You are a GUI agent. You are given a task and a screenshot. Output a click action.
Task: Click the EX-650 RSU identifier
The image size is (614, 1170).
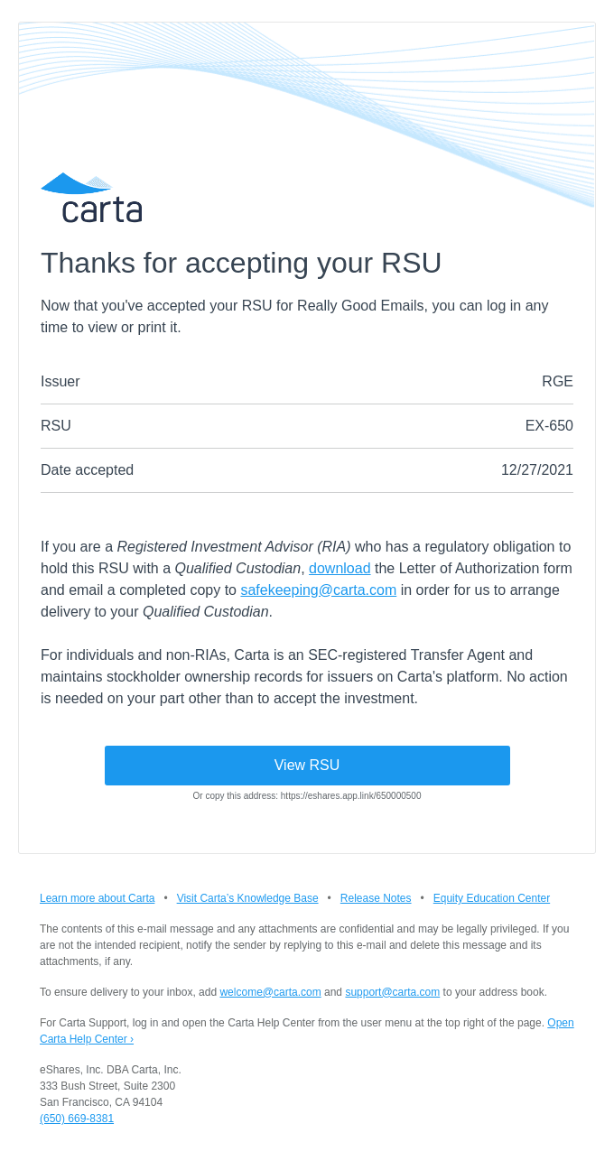click(549, 426)
